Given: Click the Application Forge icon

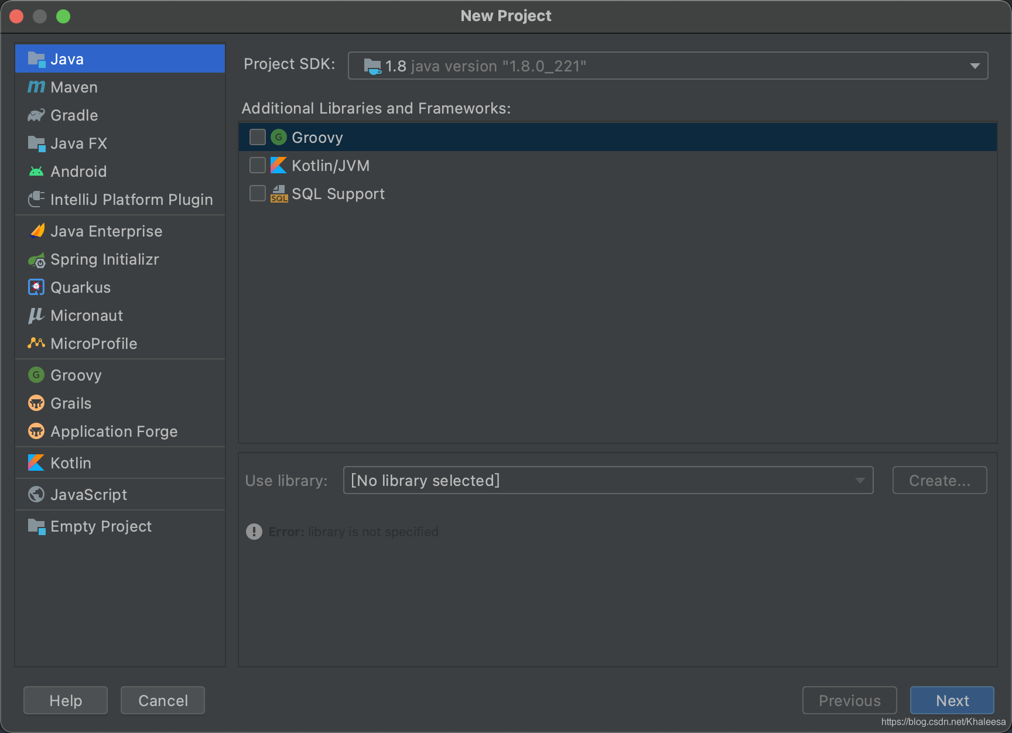Looking at the screenshot, I should tap(36, 431).
